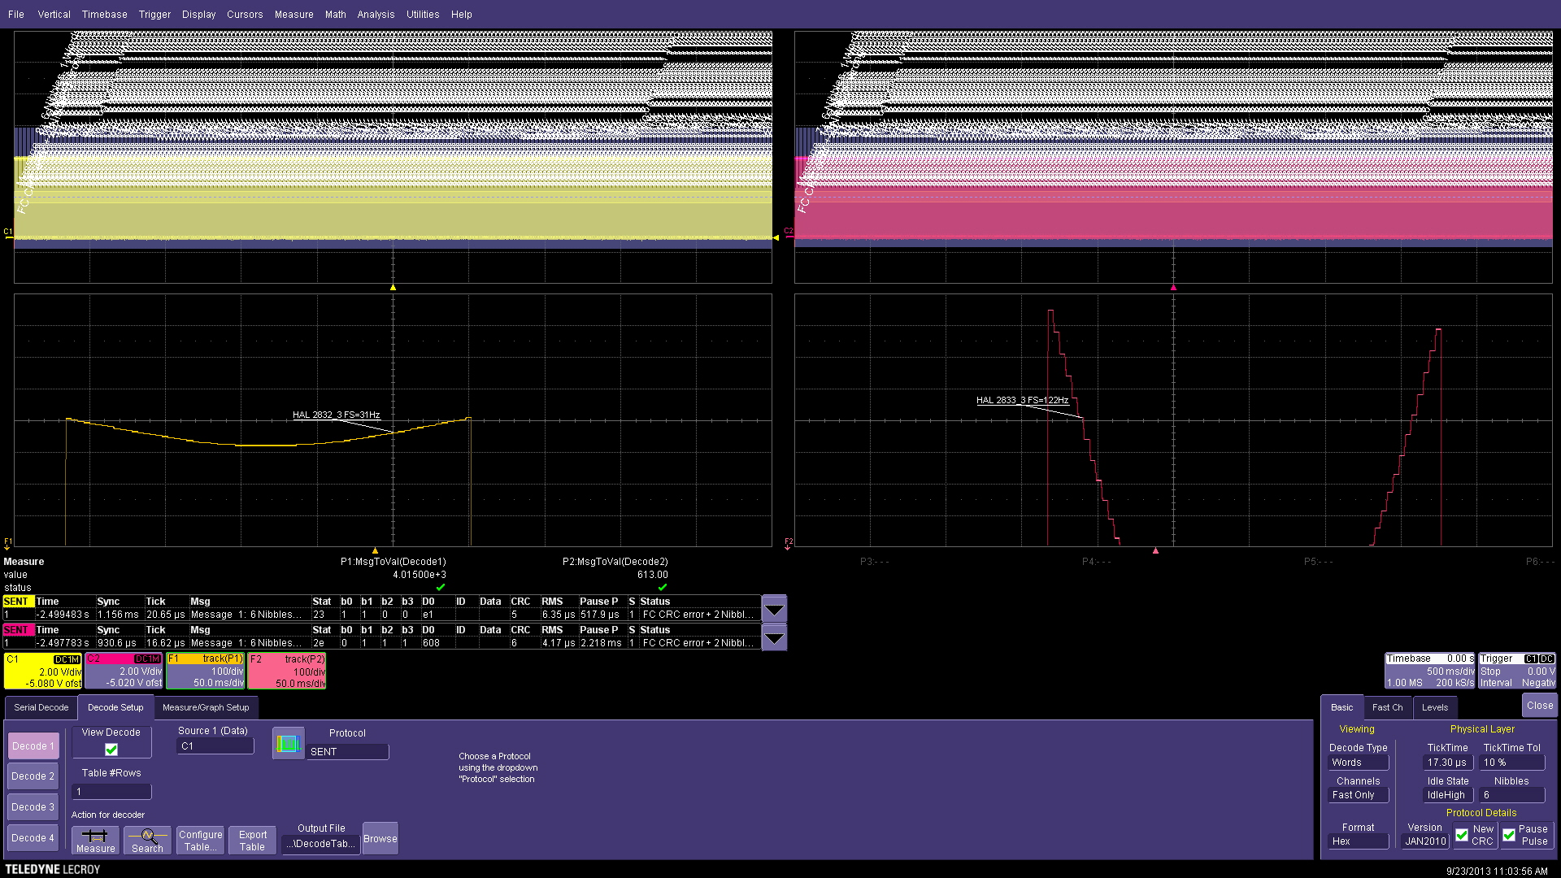Expand the first SENT decode table arrow
Screen dimensions: 1561x878
click(774, 609)
